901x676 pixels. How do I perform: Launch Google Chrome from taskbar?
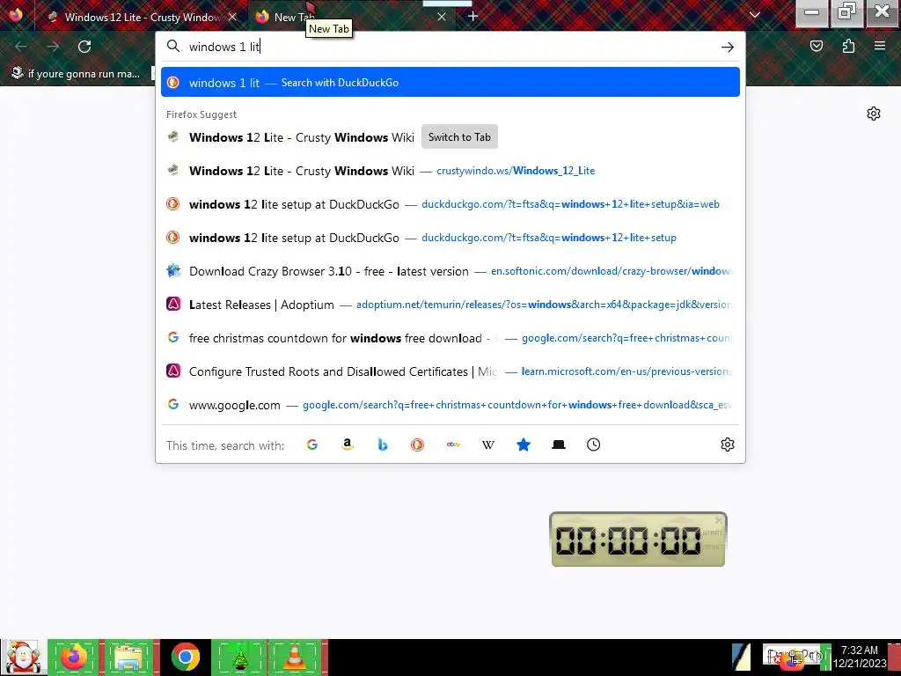click(185, 657)
